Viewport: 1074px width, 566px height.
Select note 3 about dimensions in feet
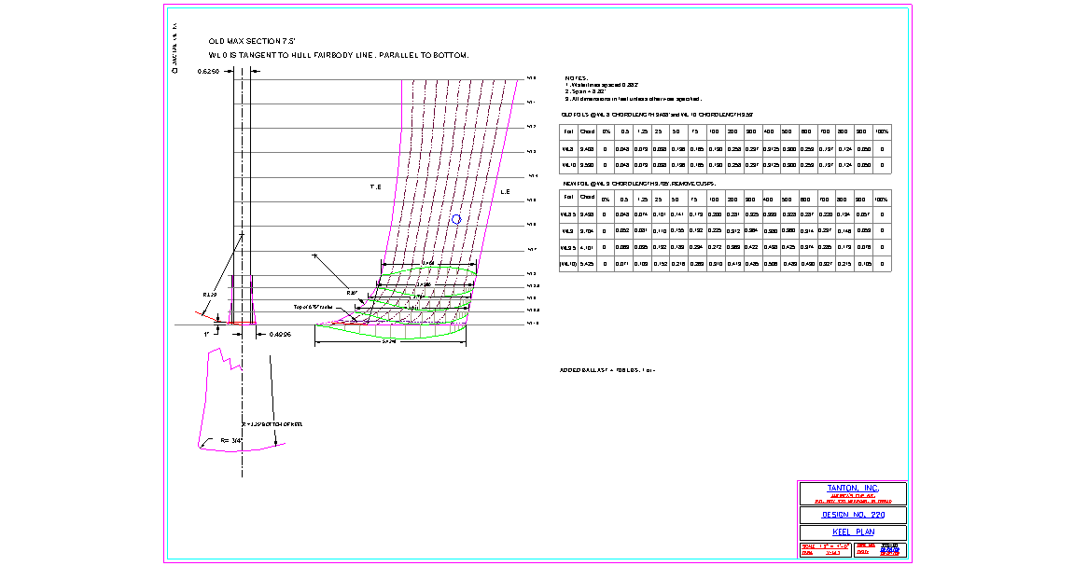coord(633,99)
